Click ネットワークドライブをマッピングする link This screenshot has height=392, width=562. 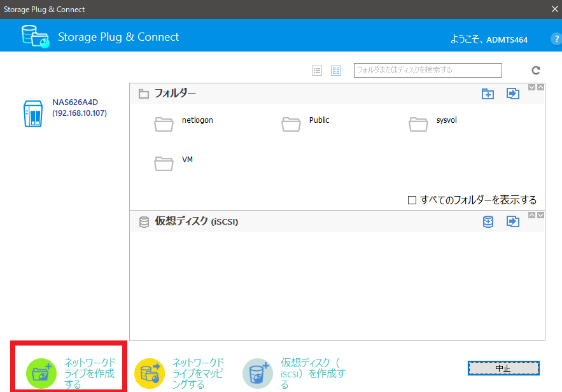(198, 374)
